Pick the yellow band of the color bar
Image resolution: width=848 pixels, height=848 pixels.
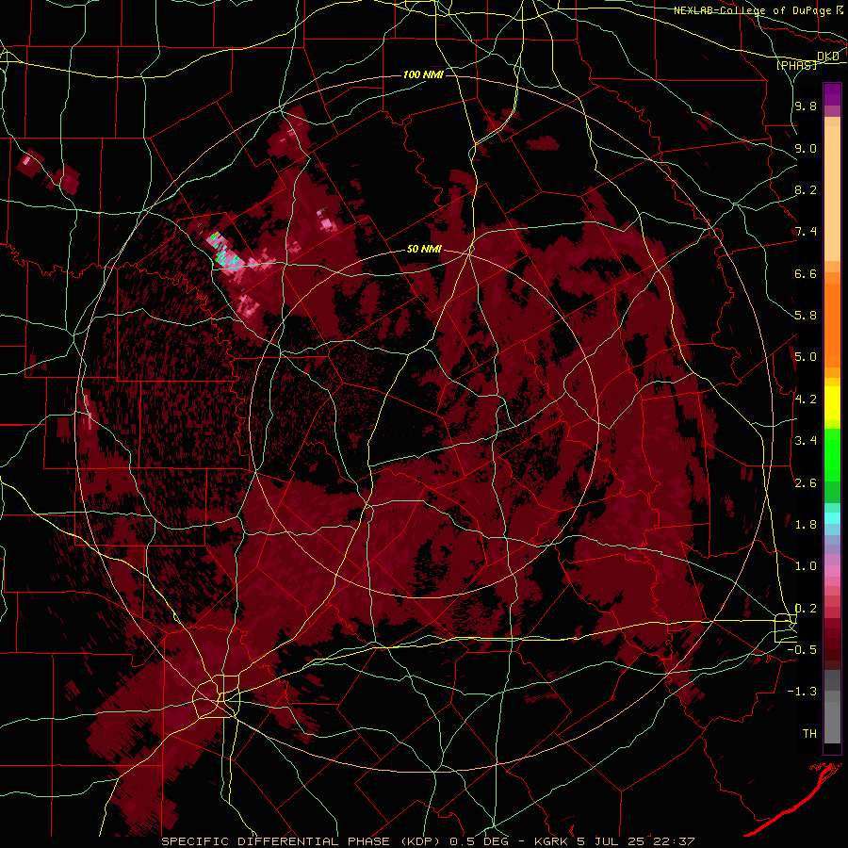click(832, 403)
